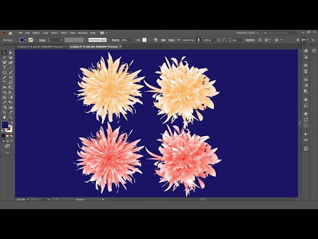
Task: Close the active Untitled document tab
Action: pyautogui.click(x=121, y=46)
